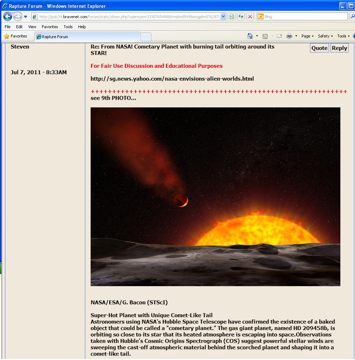
Task: Focus the Bing search field
Action: tap(305, 17)
